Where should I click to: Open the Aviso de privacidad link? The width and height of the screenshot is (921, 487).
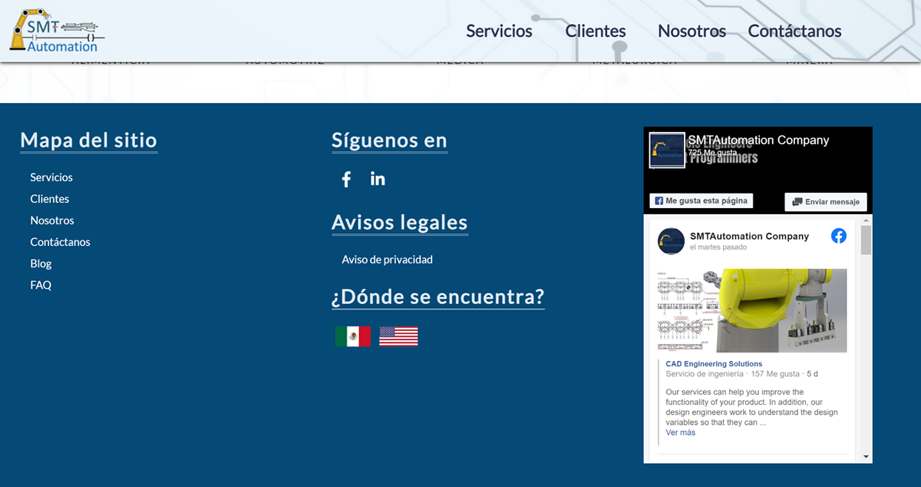click(387, 260)
